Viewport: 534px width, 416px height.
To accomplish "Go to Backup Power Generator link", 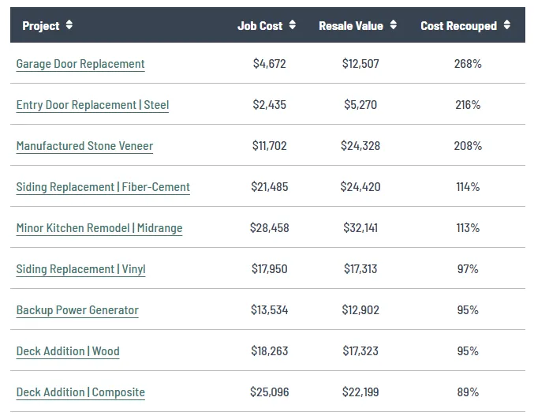I will pos(77,310).
